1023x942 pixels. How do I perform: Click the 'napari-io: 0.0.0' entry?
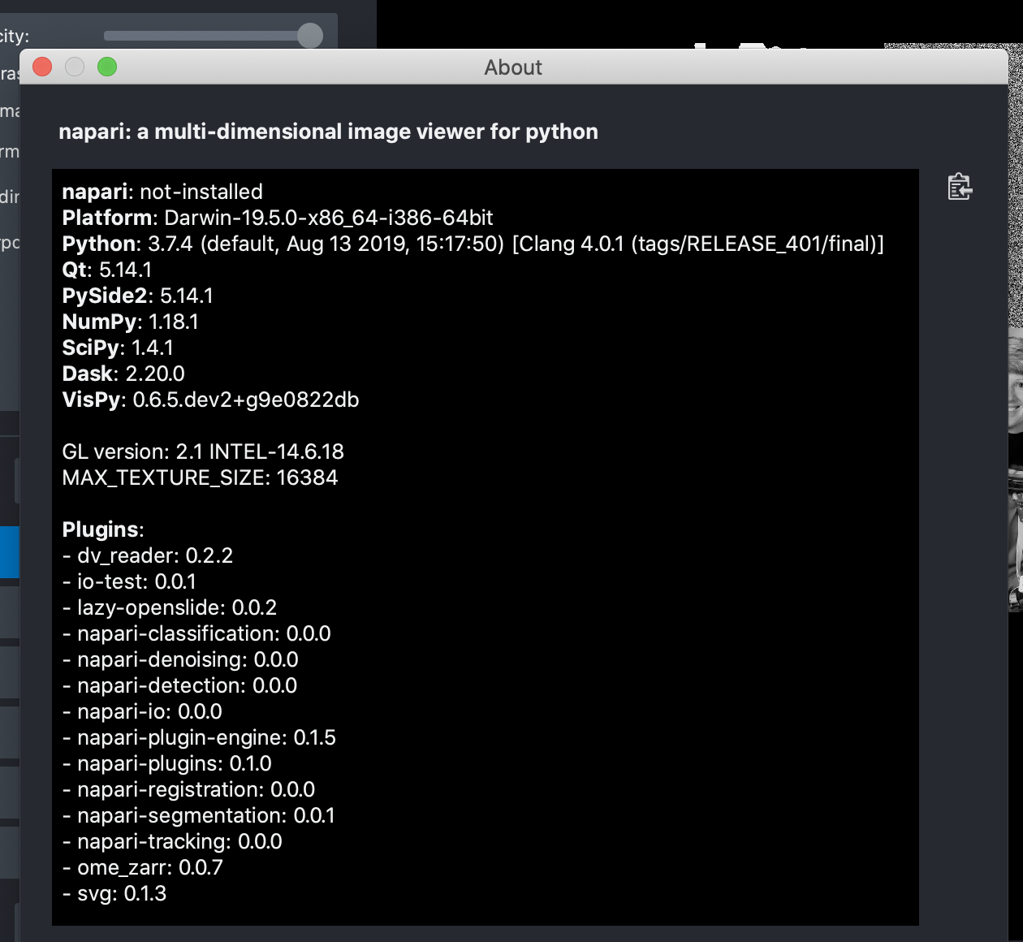pyautogui.click(x=142, y=711)
